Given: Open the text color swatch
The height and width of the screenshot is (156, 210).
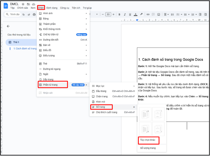Looking at the screenshot, I should tap(135, 14).
